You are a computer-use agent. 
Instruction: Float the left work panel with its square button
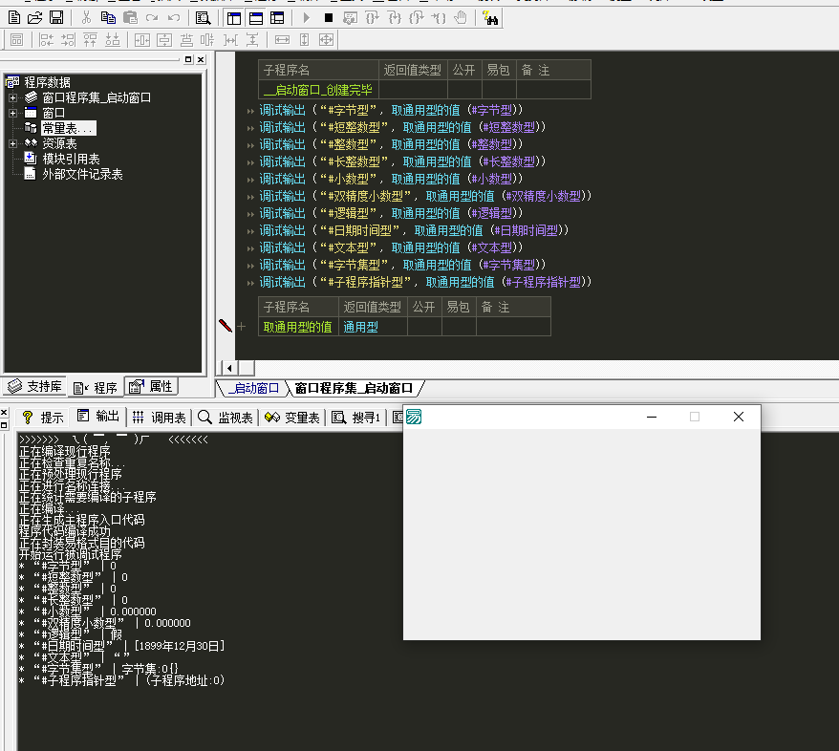[x=188, y=59]
